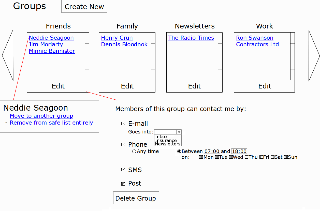Click the 07:00 start time field

(x=212, y=152)
